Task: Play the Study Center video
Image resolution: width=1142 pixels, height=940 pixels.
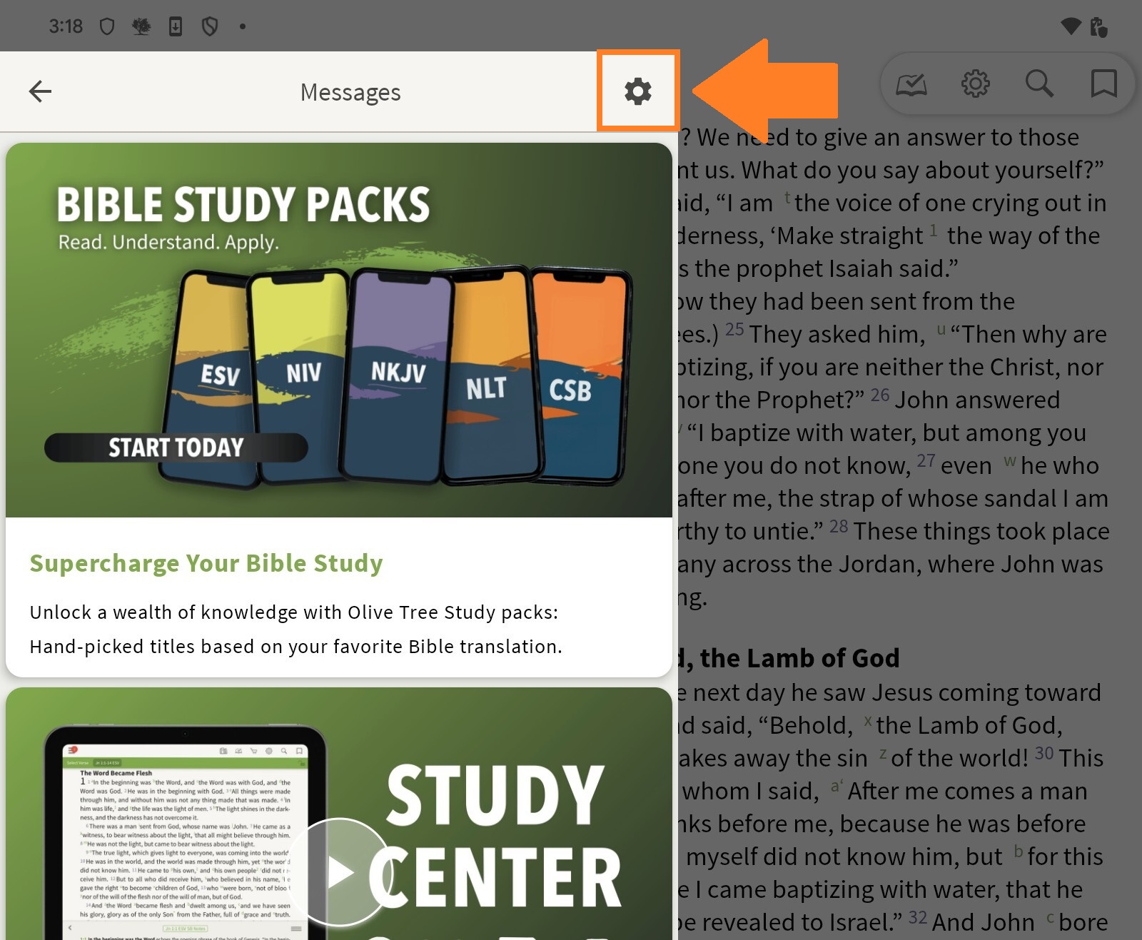Action: [x=340, y=872]
